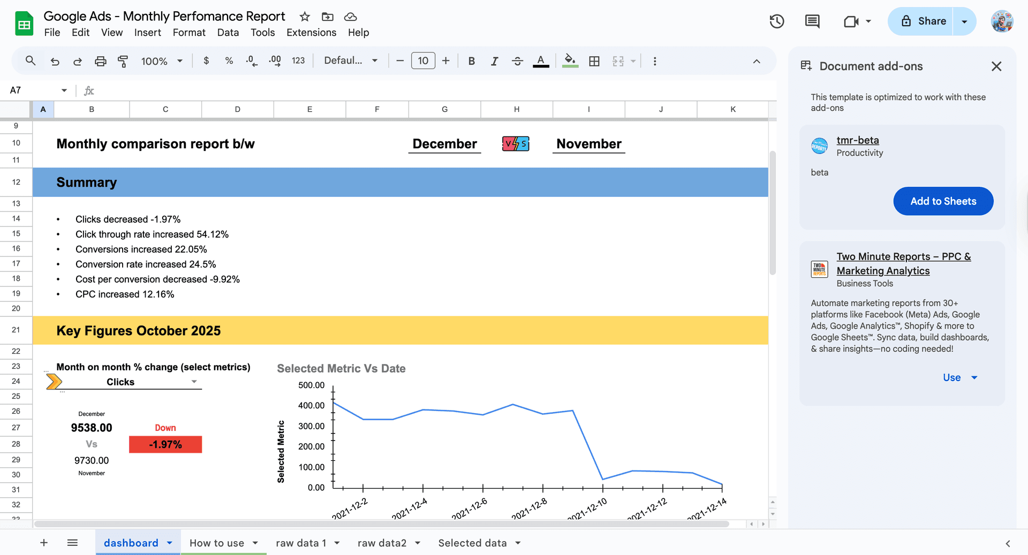Open the font family dropdown
The image size is (1028, 555).
tap(351, 60)
